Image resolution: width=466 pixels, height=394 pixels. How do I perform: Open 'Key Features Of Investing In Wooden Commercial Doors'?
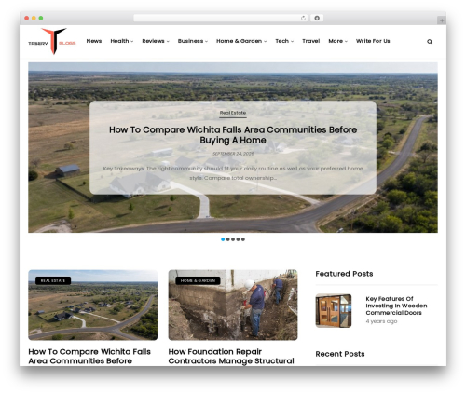pyautogui.click(x=396, y=306)
